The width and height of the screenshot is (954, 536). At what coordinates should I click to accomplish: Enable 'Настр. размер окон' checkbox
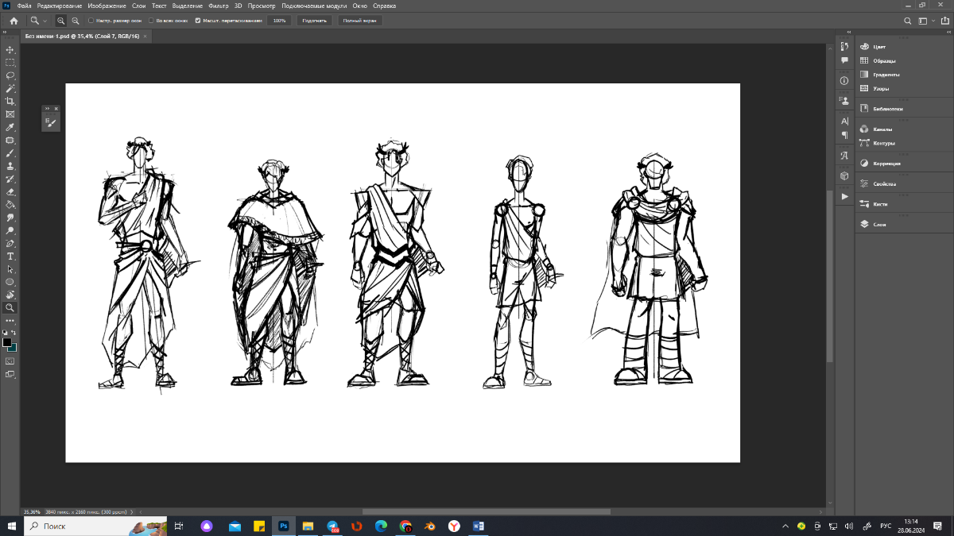(x=91, y=21)
